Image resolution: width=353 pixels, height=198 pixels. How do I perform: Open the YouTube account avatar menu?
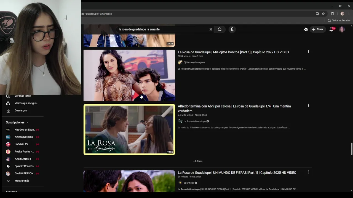pos(342,29)
